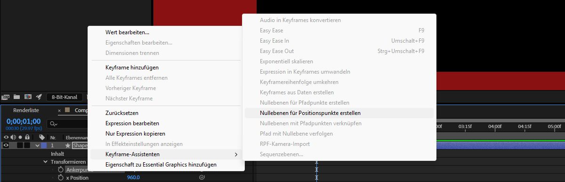Click the 03:15f mark on the time ruler
The width and height of the screenshot is (565, 182).
point(465,126)
